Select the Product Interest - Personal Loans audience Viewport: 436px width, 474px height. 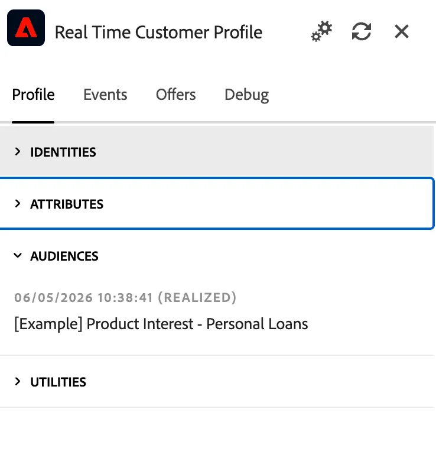coord(161,324)
